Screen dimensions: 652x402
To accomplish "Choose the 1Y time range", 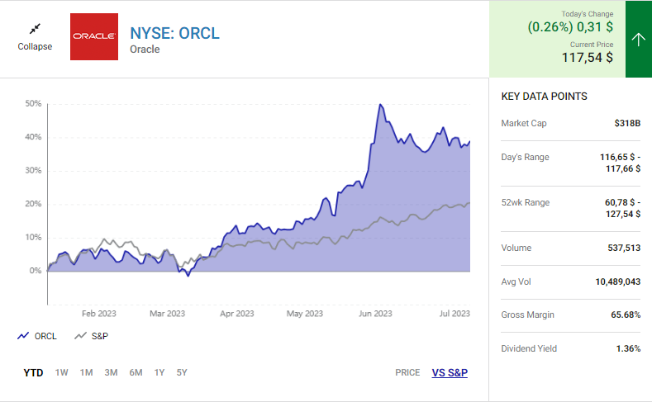I will [159, 372].
